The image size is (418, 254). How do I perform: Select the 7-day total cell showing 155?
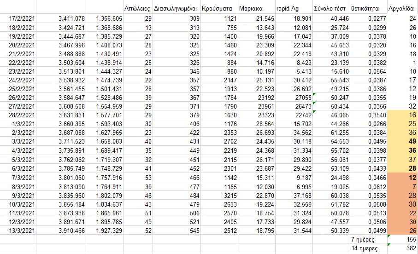402,239
